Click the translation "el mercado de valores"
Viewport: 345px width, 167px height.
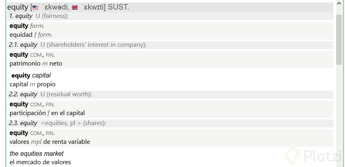click(40, 162)
